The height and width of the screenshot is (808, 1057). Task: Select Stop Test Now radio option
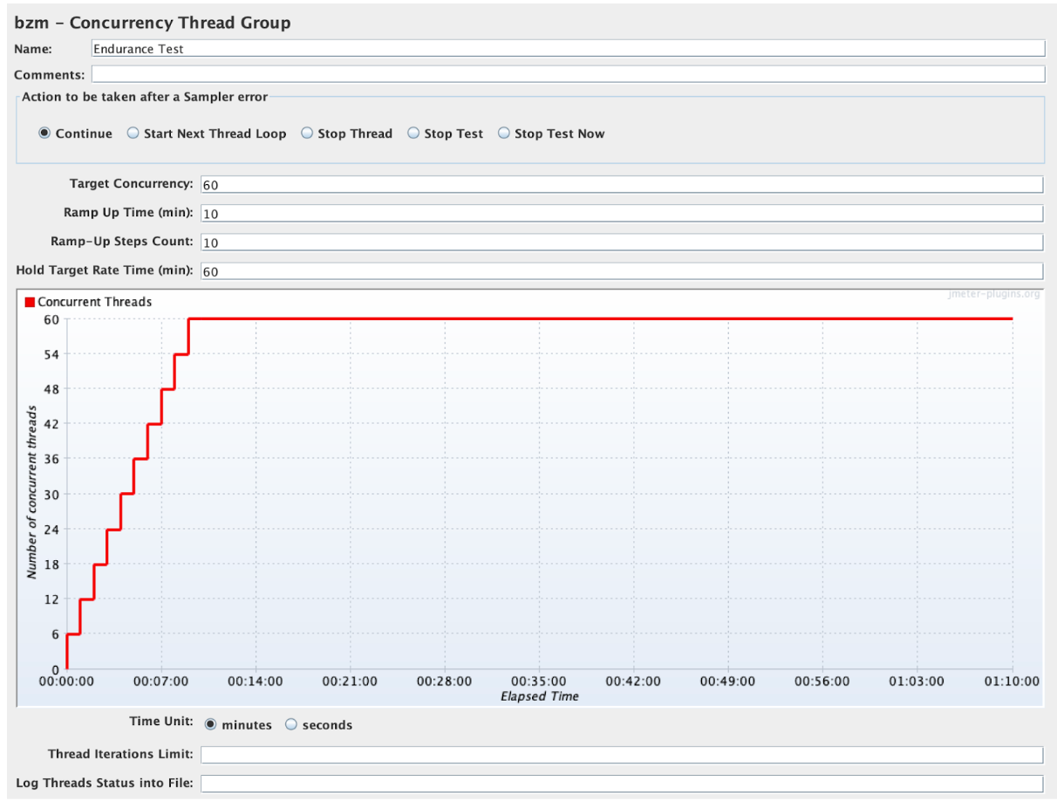(504, 134)
